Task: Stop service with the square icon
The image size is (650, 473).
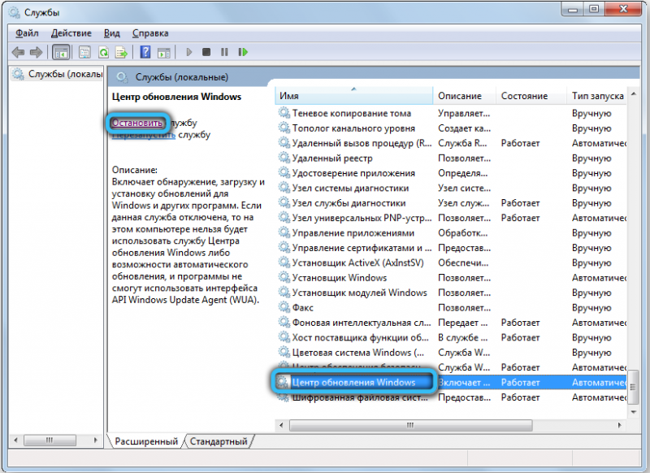Action: [206, 52]
